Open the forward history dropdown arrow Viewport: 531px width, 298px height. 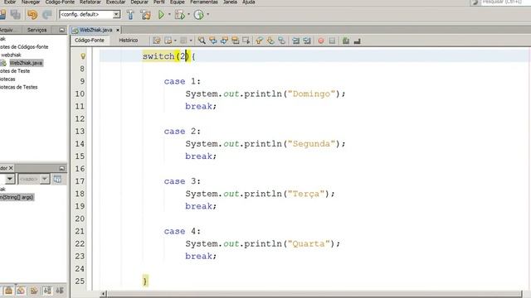(175, 41)
